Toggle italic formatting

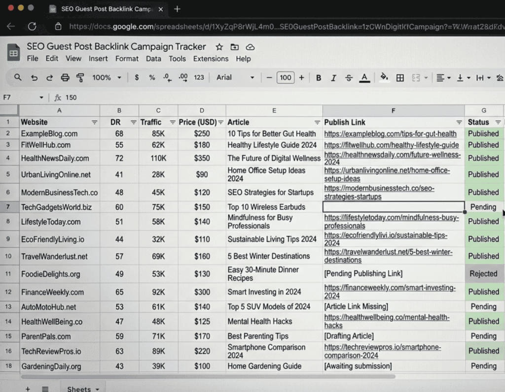333,78
